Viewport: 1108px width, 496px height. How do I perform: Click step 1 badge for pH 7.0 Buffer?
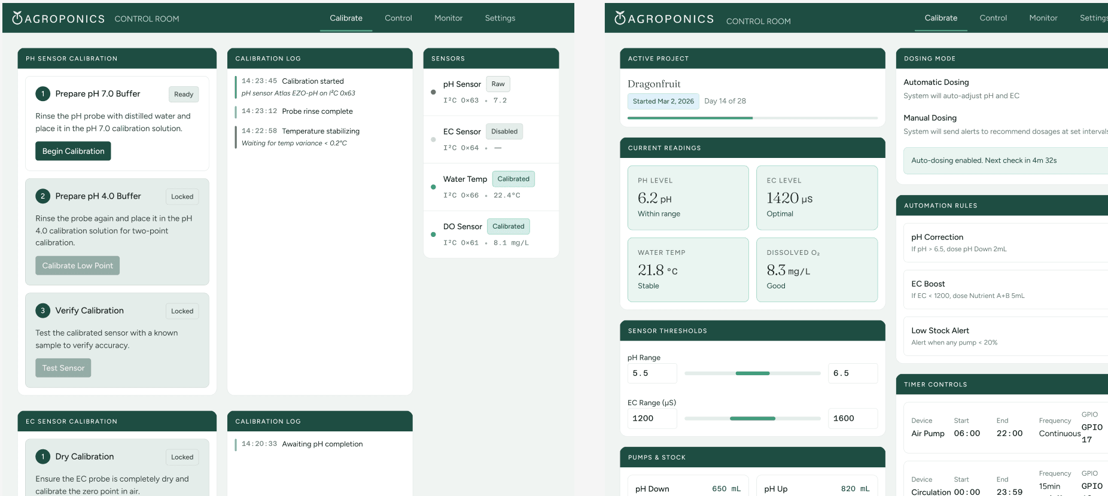tap(42, 94)
